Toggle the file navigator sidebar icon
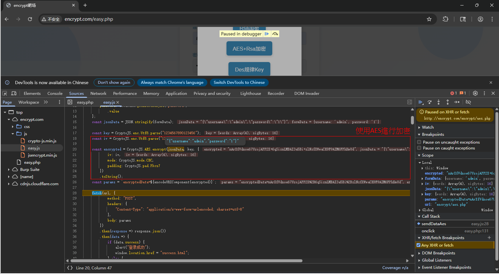Screen dimensions: 499x274 coord(70,102)
